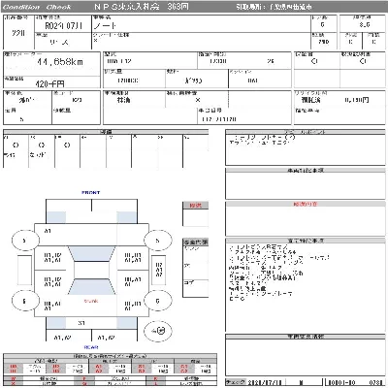The width and height of the screenshot is (388, 388).
Task: Click the Condition Check title text
Action: pos(37,7)
